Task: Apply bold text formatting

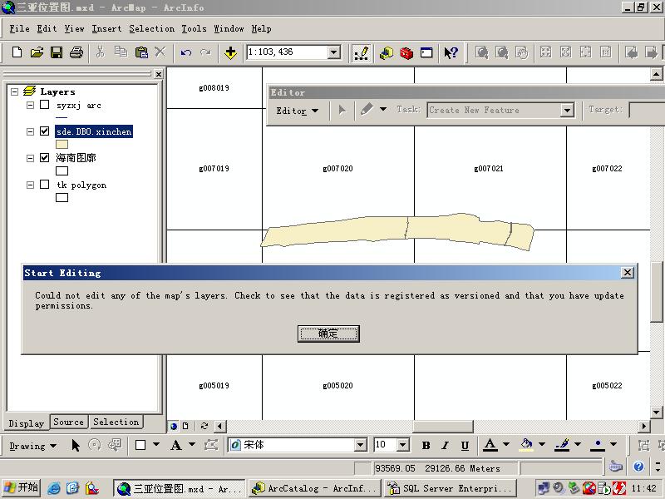Action: 426,445
